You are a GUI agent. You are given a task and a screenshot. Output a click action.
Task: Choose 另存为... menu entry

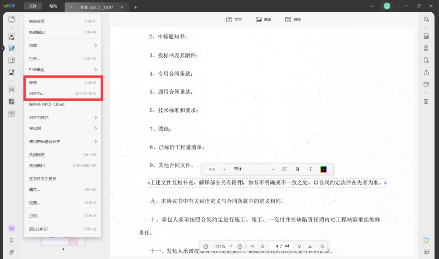click(63, 93)
